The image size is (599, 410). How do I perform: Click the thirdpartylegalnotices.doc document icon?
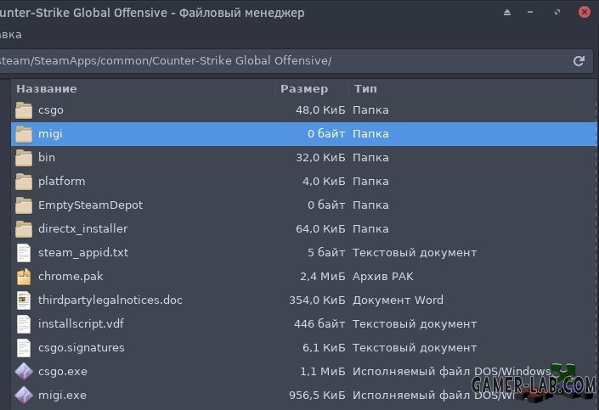pos(24,300)
